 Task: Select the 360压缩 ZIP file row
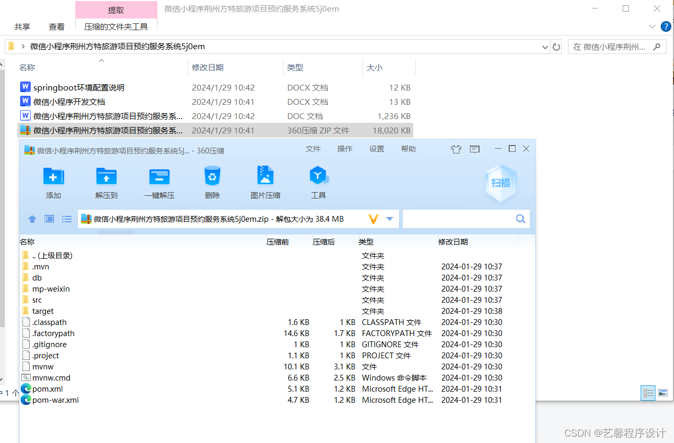215,130
